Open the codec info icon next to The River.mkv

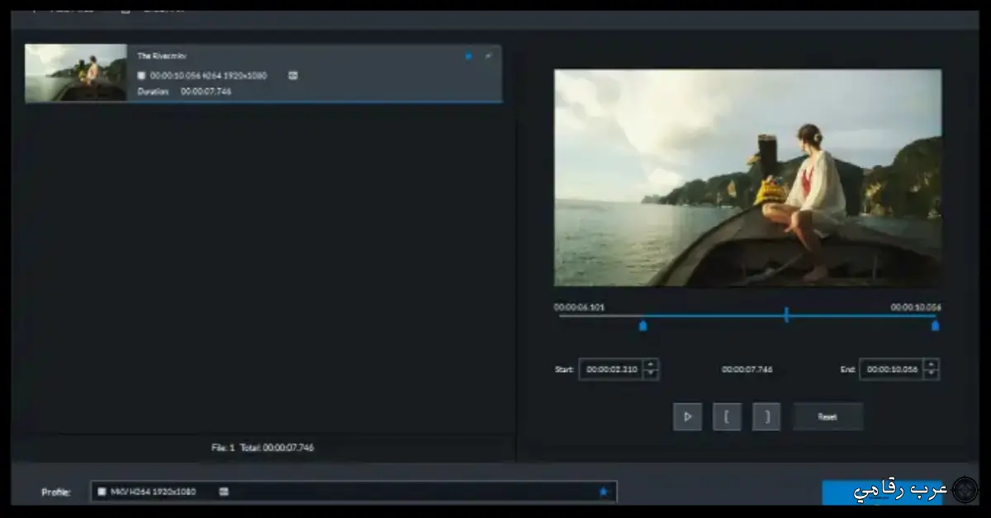140,75
